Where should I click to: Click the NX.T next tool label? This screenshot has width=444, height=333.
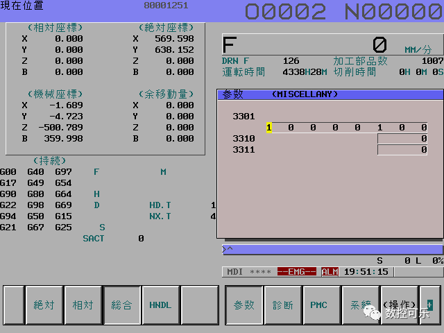160,216
